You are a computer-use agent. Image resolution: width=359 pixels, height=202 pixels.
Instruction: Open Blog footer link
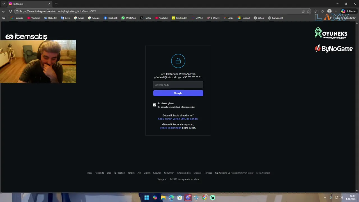(x=109, y=173)
